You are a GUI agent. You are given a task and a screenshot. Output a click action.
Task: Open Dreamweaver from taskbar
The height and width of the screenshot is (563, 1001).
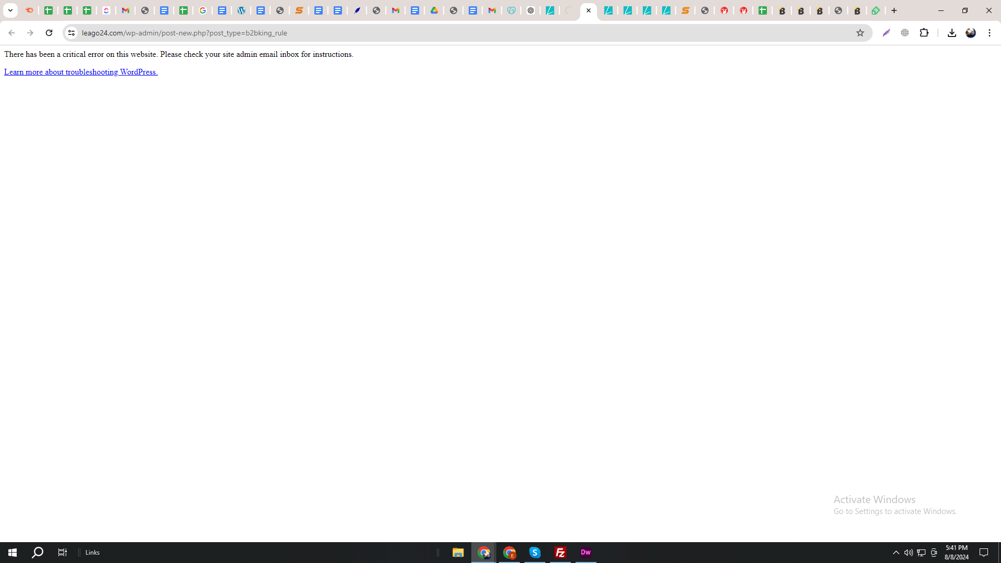tap(586, 553)
